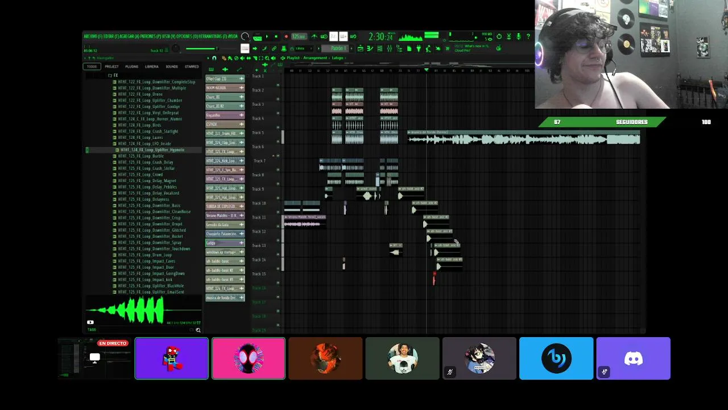The width and height of the screenshot is (728, 410).
Task: Click next-pattern arrow right of Patrón 1
Action: (x=351, y=48)
